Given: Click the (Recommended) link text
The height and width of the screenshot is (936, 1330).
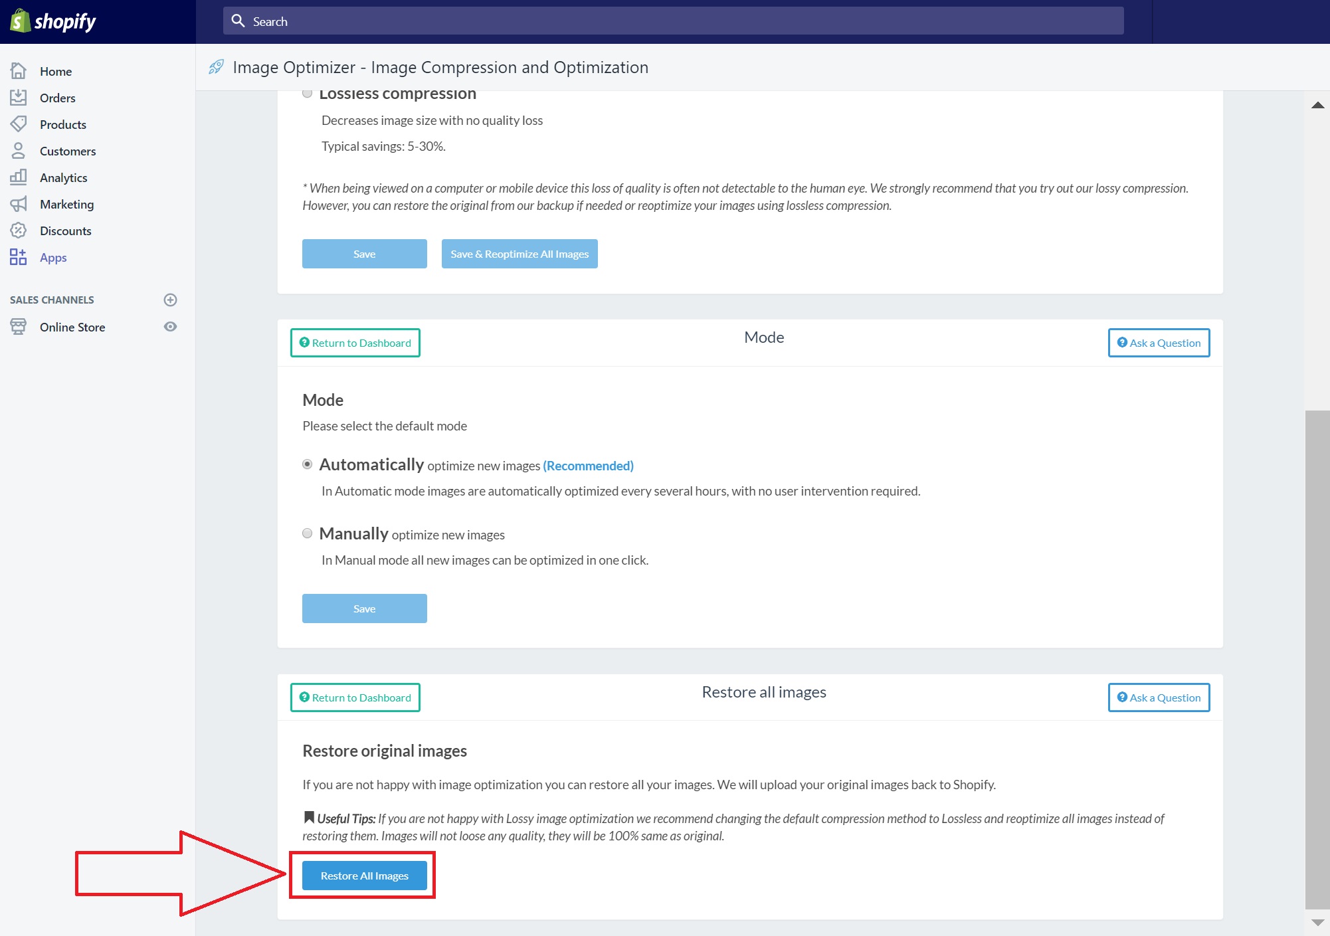Looking at the screenshot, I should coord(589,466).
